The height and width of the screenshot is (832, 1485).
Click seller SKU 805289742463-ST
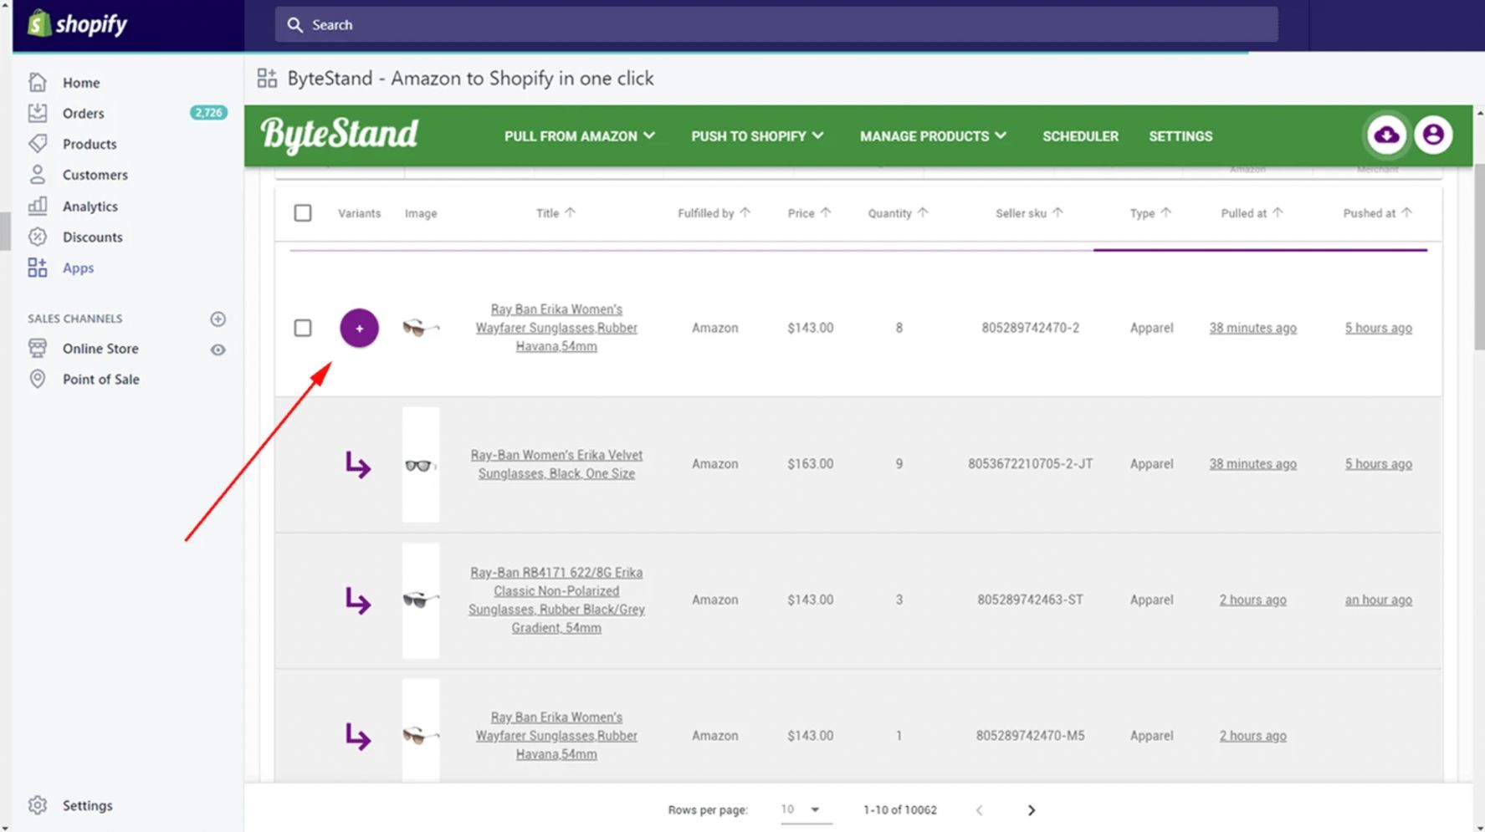[1030, 600]
